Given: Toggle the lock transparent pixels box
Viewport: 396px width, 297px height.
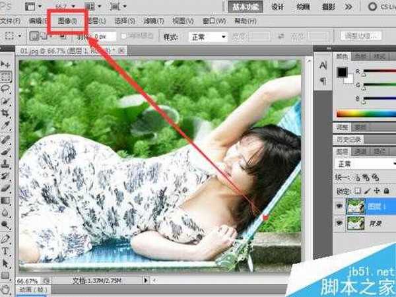Looking at the screenshot, I should (x=359, y=190).
